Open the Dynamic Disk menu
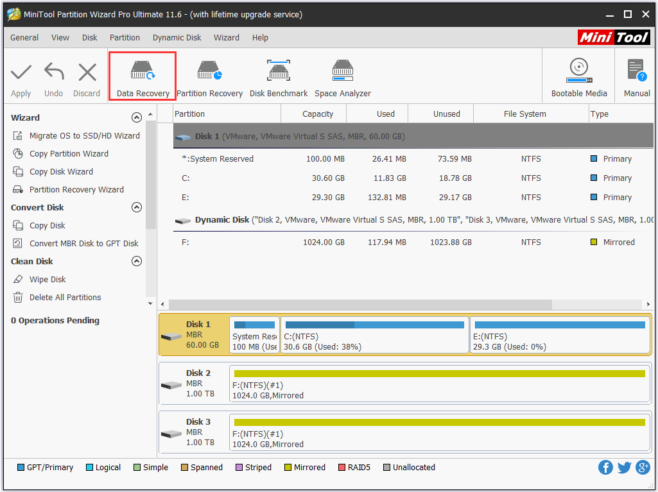The height and width of the screenshot is (492, 658). [x=177, y=38]
